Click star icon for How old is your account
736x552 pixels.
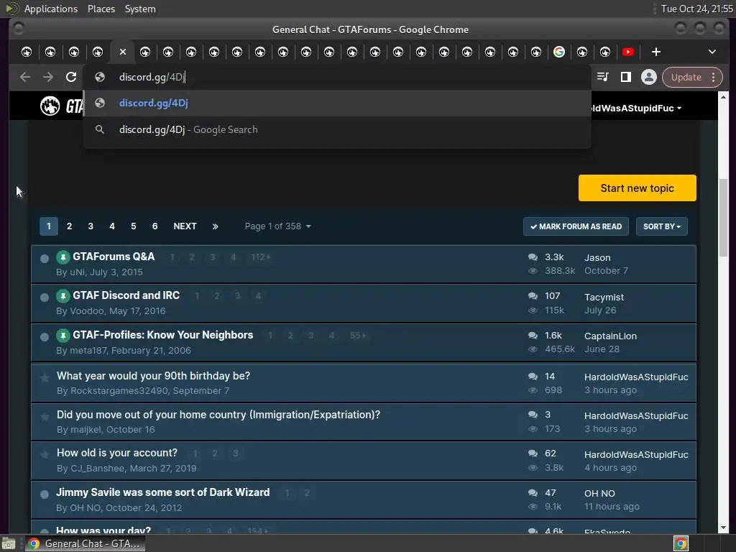45,455
